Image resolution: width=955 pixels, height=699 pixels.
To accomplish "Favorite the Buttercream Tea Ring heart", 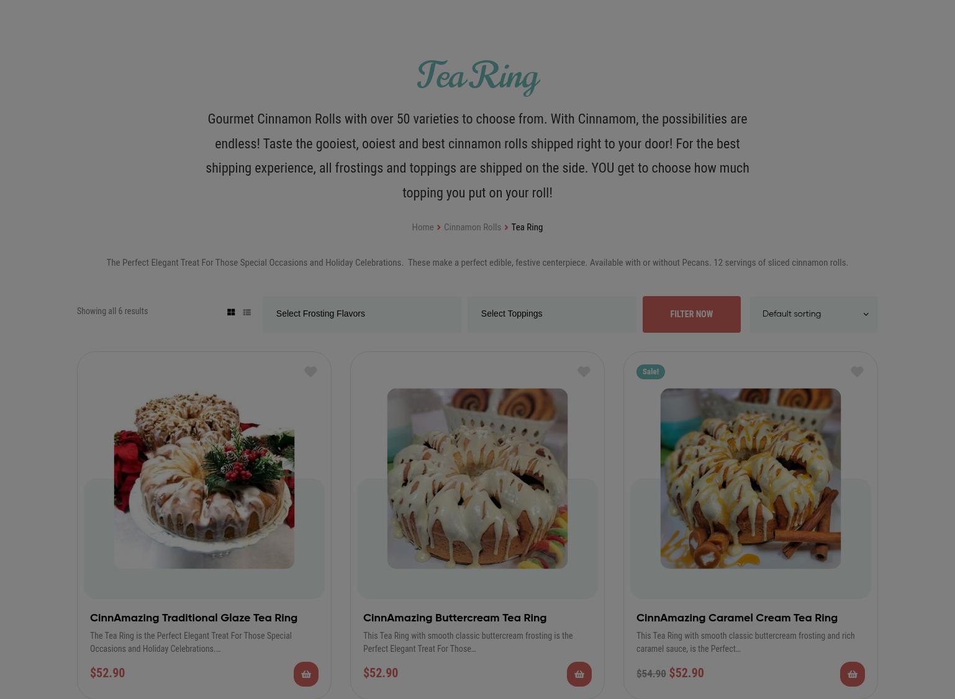I will point(584,371).
